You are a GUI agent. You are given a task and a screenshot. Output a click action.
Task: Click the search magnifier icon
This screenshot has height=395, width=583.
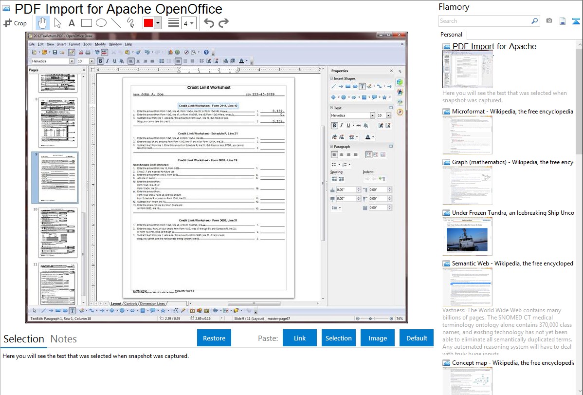[534, 21]
